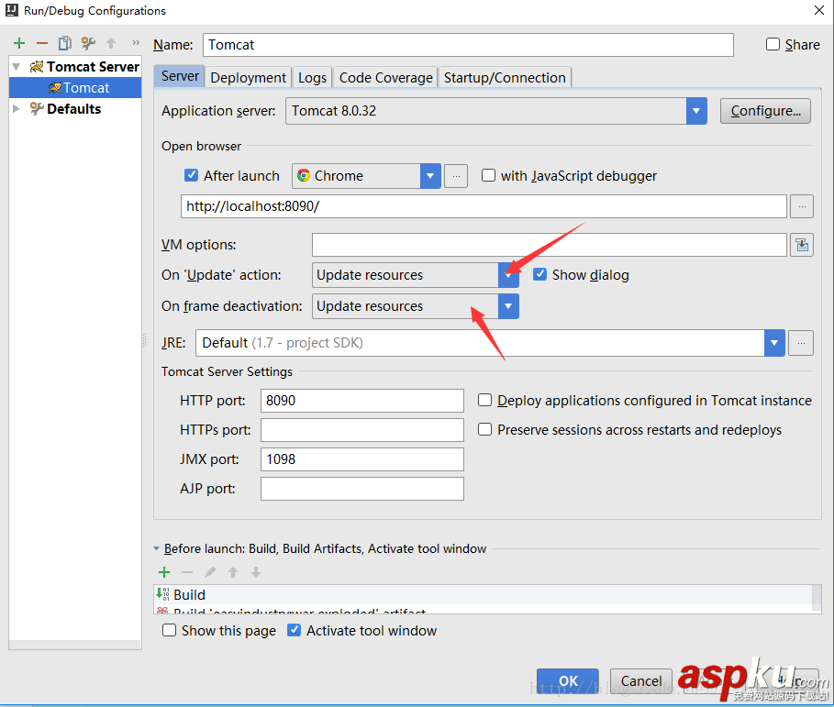The height and width of the screenshot is (707, 834).
Task: Click the green plus add configuration icon
Action: click(18, 43)
